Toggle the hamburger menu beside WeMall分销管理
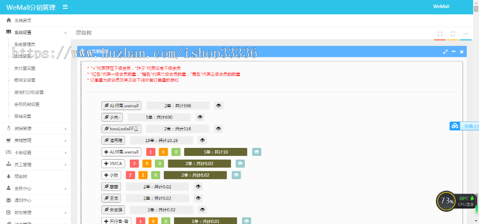479x224 pixels. (x=65, y=7)
